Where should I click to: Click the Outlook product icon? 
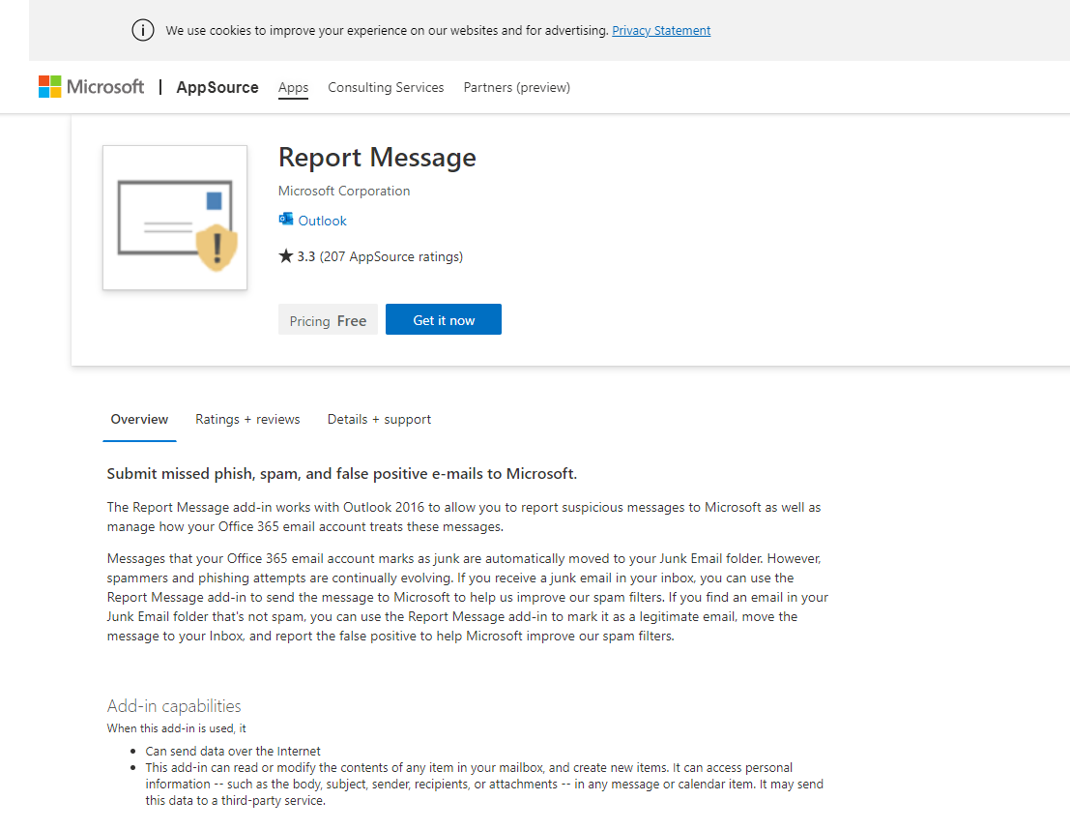click(286, 220)
